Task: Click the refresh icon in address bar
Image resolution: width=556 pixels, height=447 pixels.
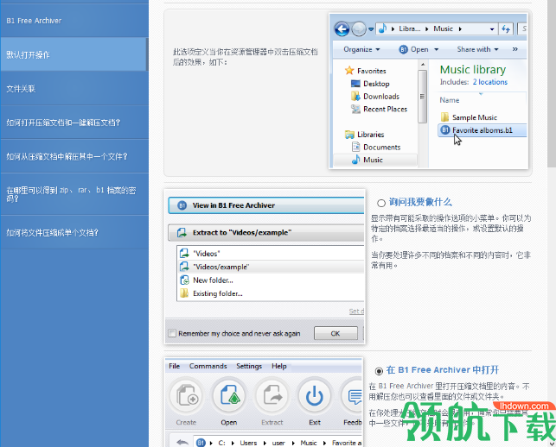Action: pos(506,29)
